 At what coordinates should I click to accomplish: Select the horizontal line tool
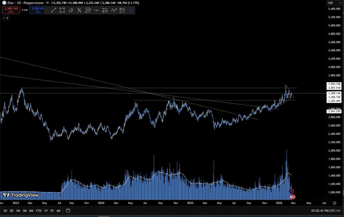(97, 10)
